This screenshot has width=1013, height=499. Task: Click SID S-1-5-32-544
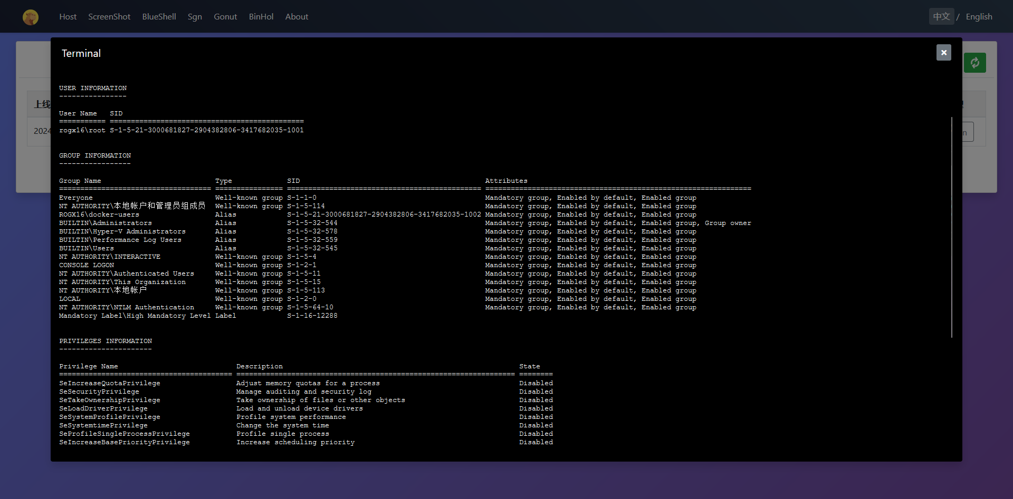click(x=312, y=223)
